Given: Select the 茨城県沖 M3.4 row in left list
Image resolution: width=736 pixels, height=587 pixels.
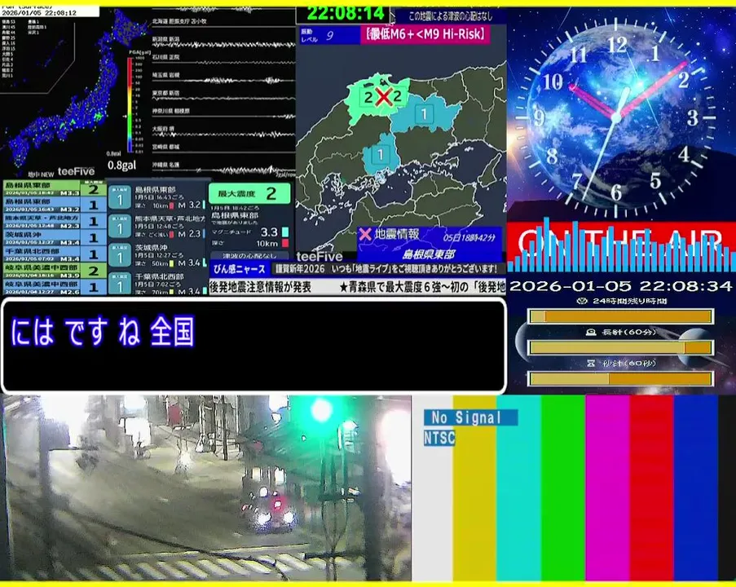Looking at the screenshot, I should coord(55,237).
